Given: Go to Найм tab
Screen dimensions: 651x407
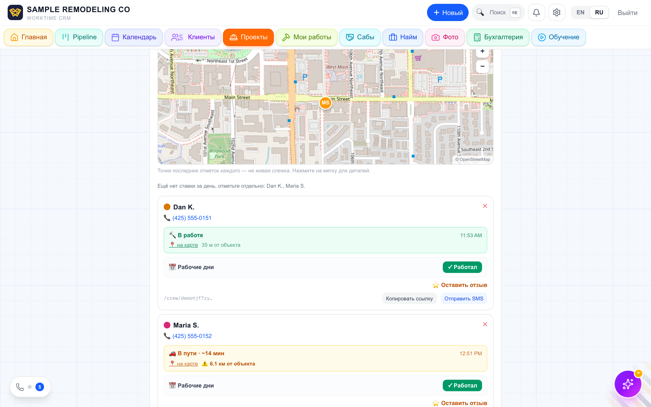Looking at the screenshot, I should click(x=403, y=37).
